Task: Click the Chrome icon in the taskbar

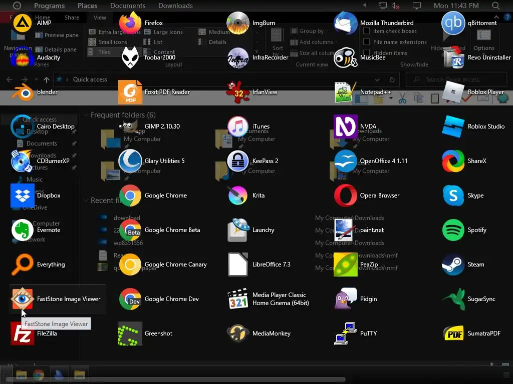Action: (39, 375)
